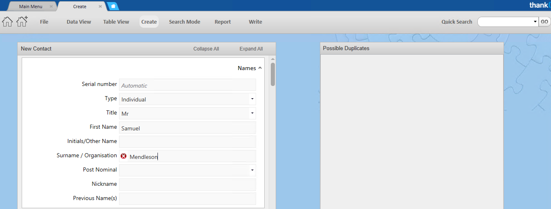Open the Quick Search dropdown arrow
This screenshot has width=551, height=209.
535,22
